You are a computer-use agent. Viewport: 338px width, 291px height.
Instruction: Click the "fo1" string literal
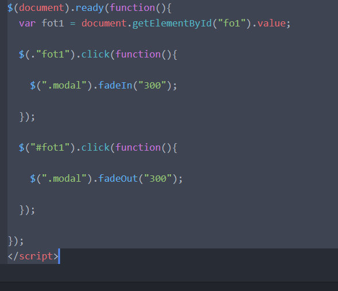[232, 23]
